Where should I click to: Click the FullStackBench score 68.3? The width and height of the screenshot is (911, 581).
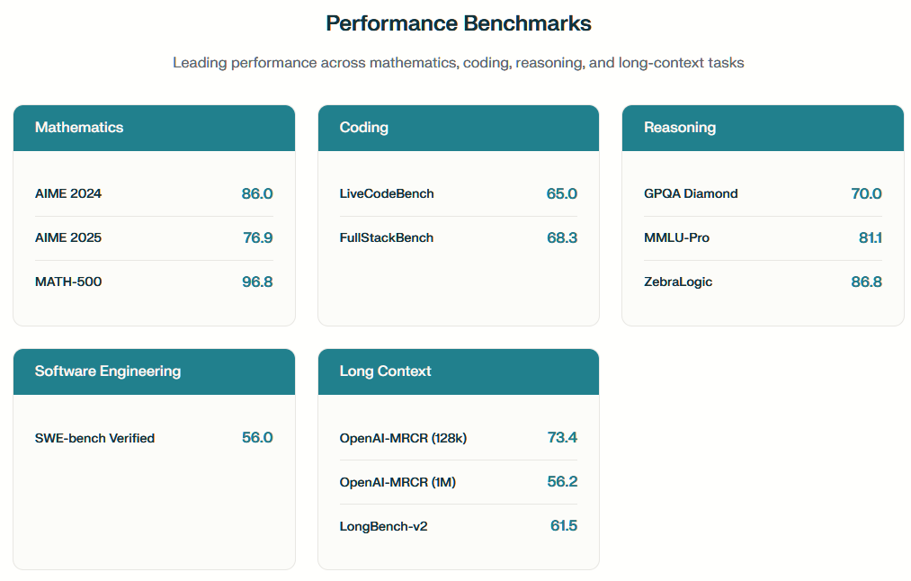tap(562, 237)
